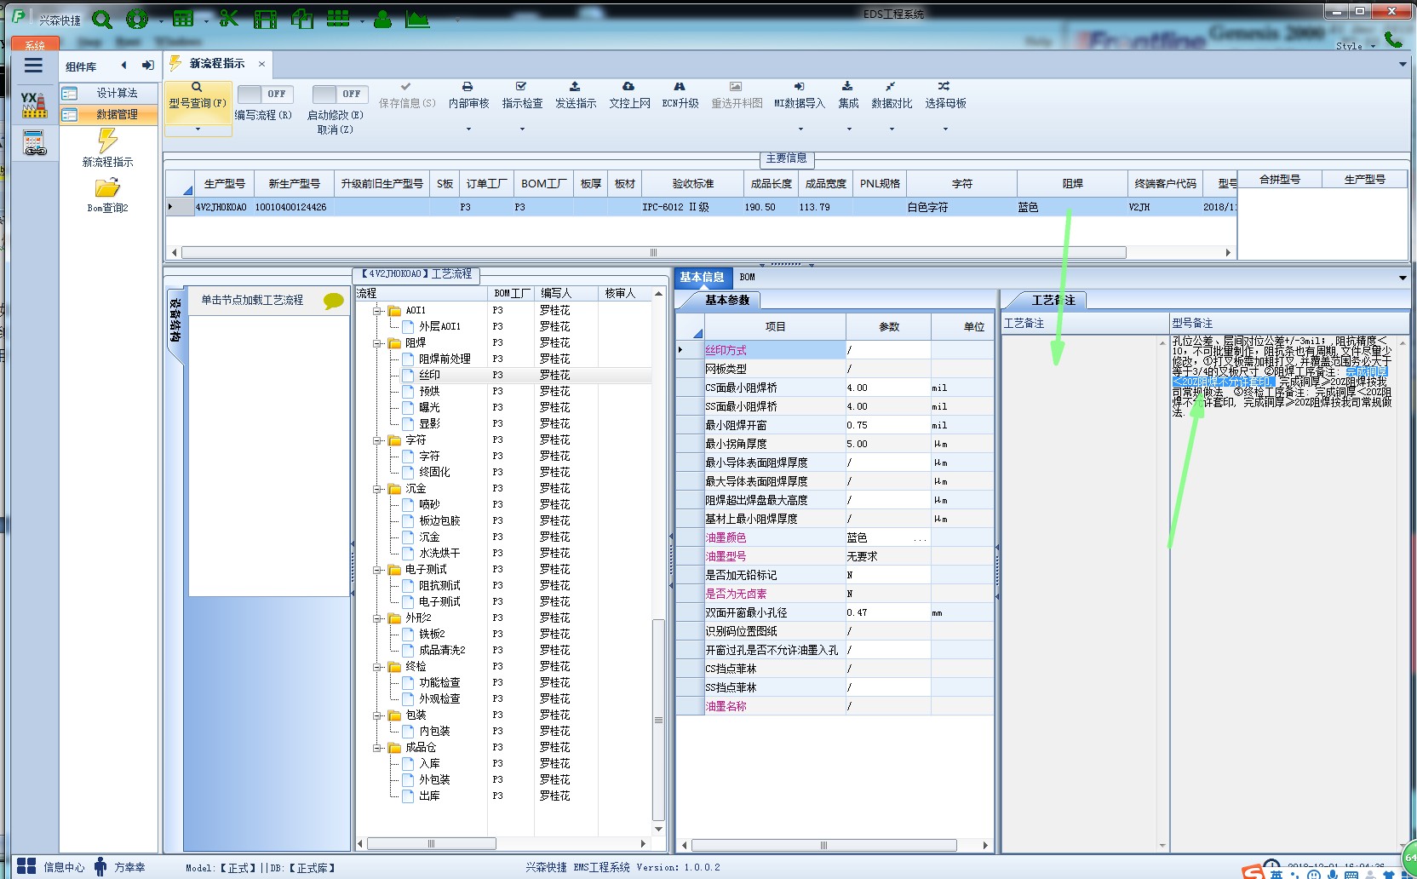Click the calculator icon in left sidebar

34,142
